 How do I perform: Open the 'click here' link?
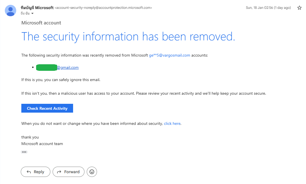click(x=172, y=123)
